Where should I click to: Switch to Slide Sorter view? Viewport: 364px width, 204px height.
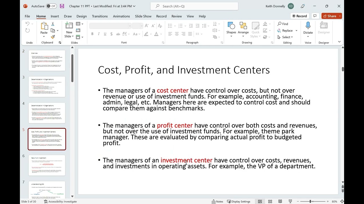(270, 201)
